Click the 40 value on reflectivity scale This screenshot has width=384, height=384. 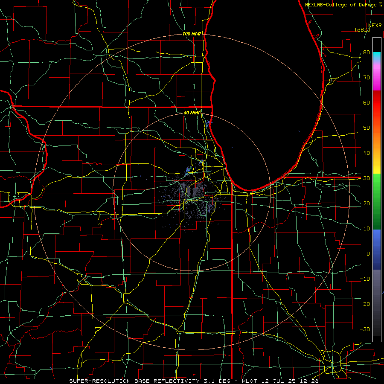pos(367,153)
